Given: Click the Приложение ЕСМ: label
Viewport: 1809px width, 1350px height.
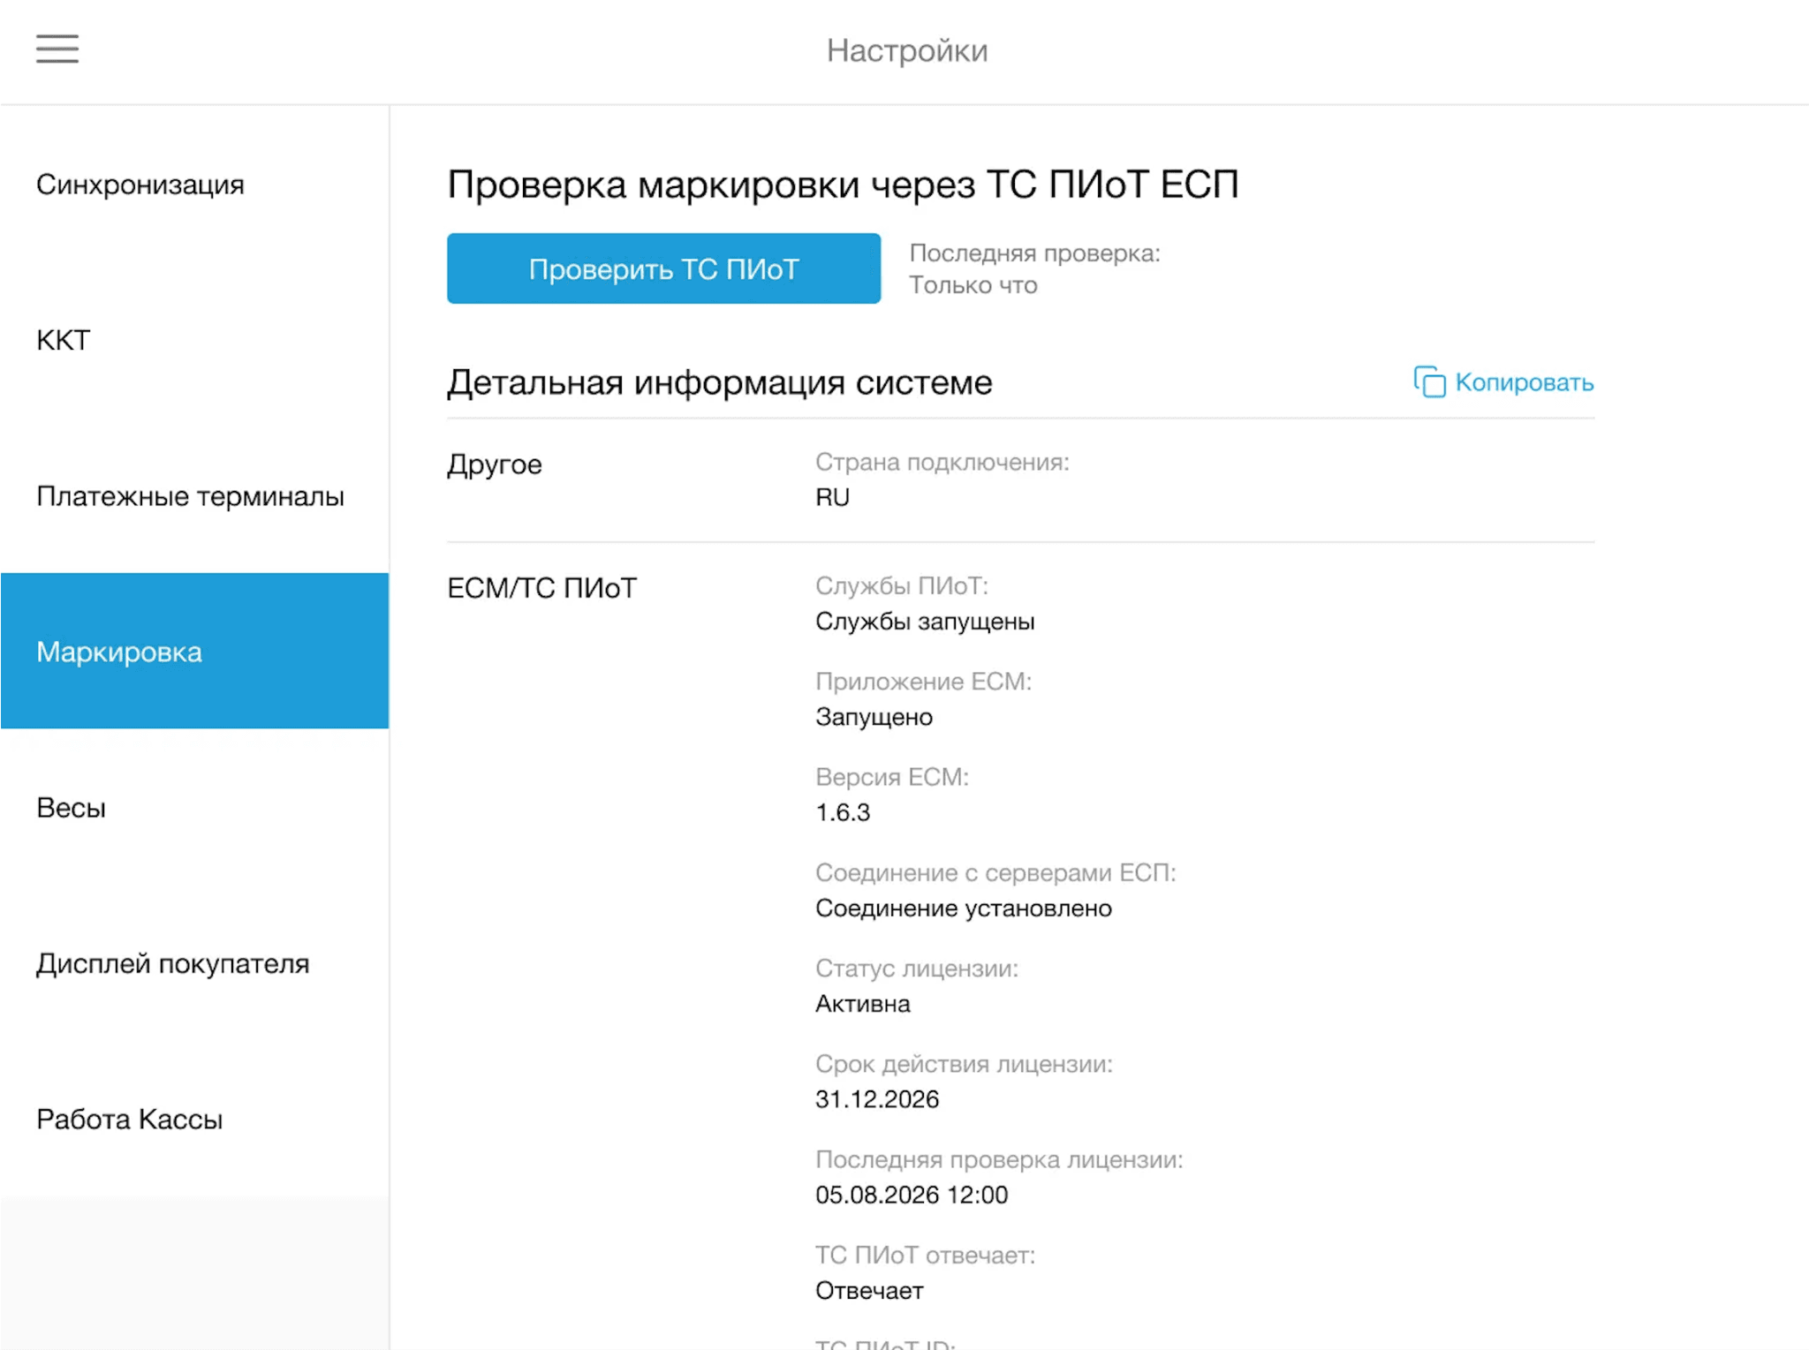Looking at the screenshot, I should tap(923, 682).
